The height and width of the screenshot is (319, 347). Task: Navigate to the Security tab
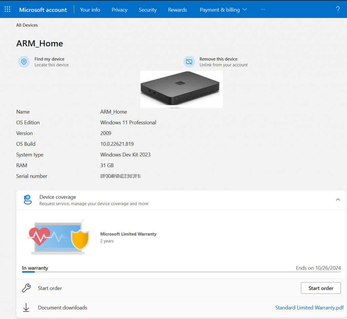148,10
